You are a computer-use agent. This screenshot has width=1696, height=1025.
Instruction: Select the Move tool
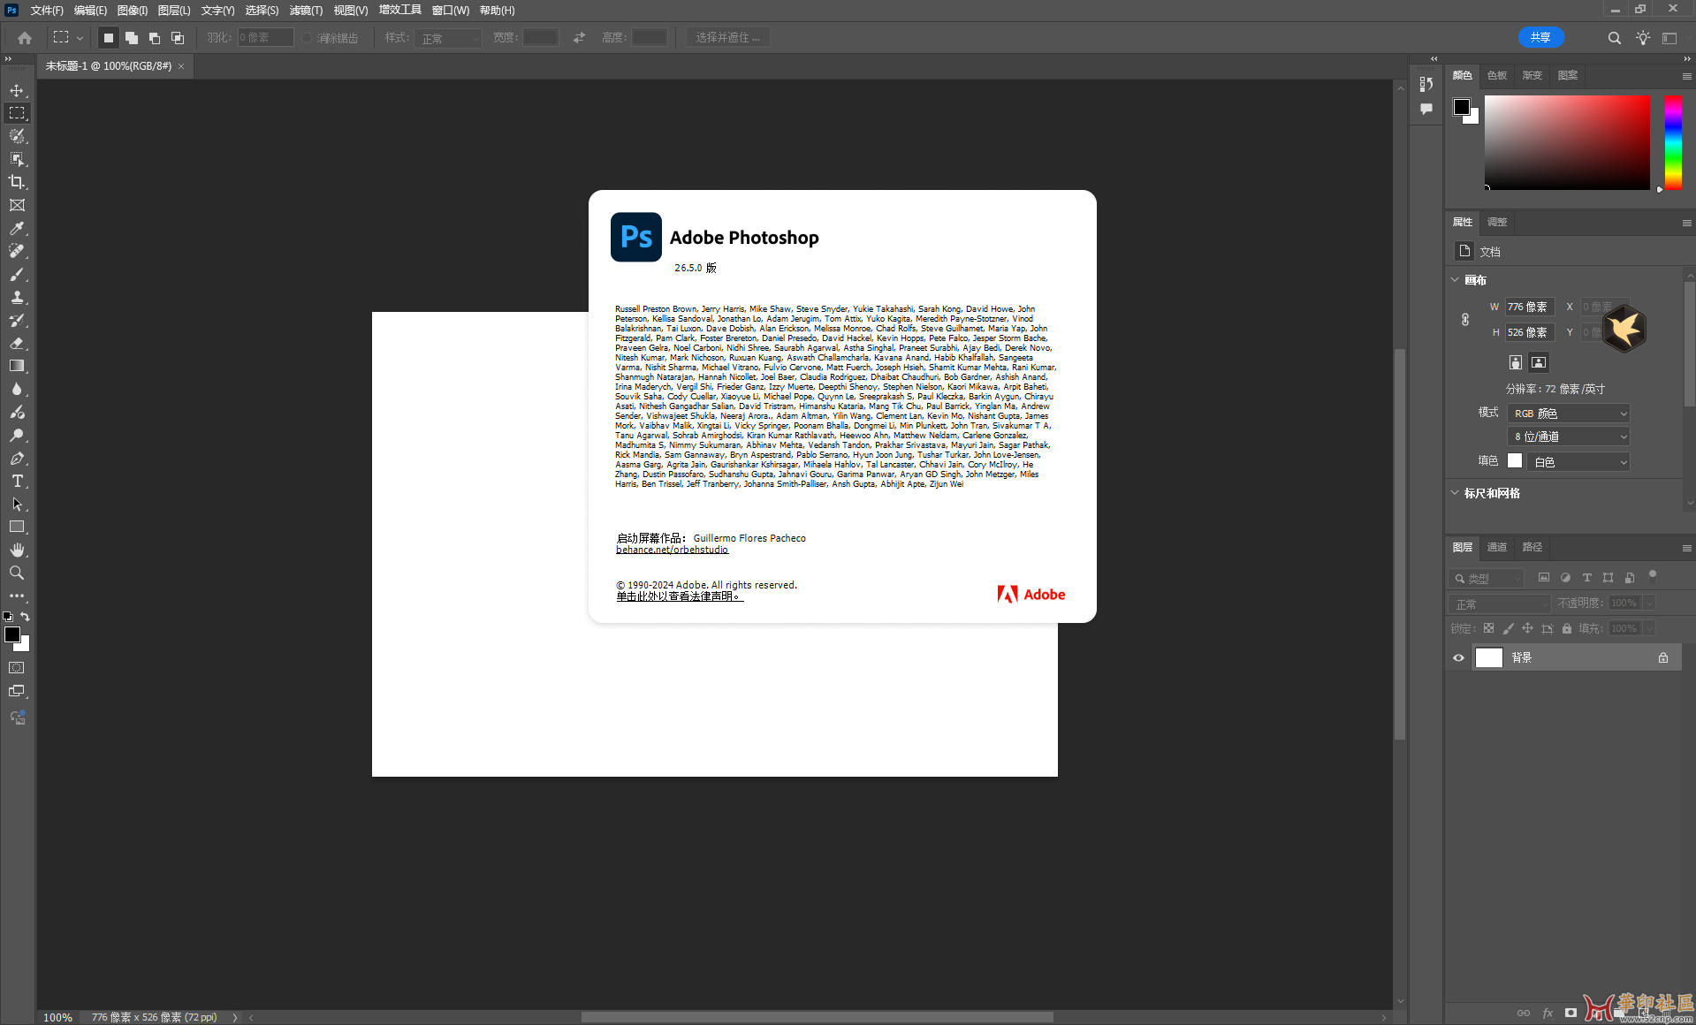[x=17, y=90]
